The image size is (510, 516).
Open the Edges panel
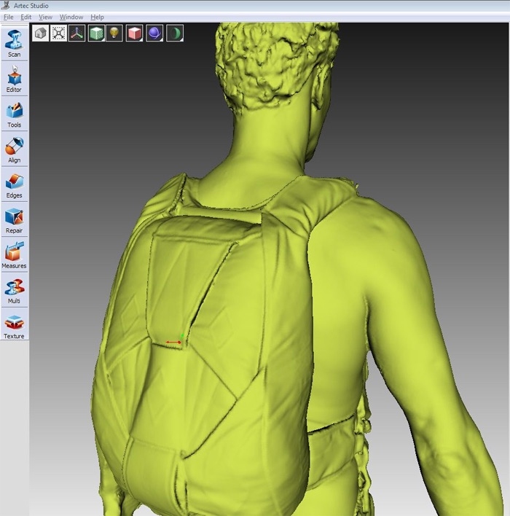(14, 184)
